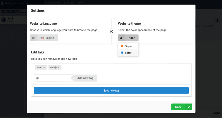Click the US flag icon beside English

pyautogui.click(x=42, y=38)
